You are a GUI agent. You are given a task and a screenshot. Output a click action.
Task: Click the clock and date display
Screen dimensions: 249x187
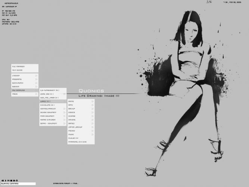coord(234,2)
